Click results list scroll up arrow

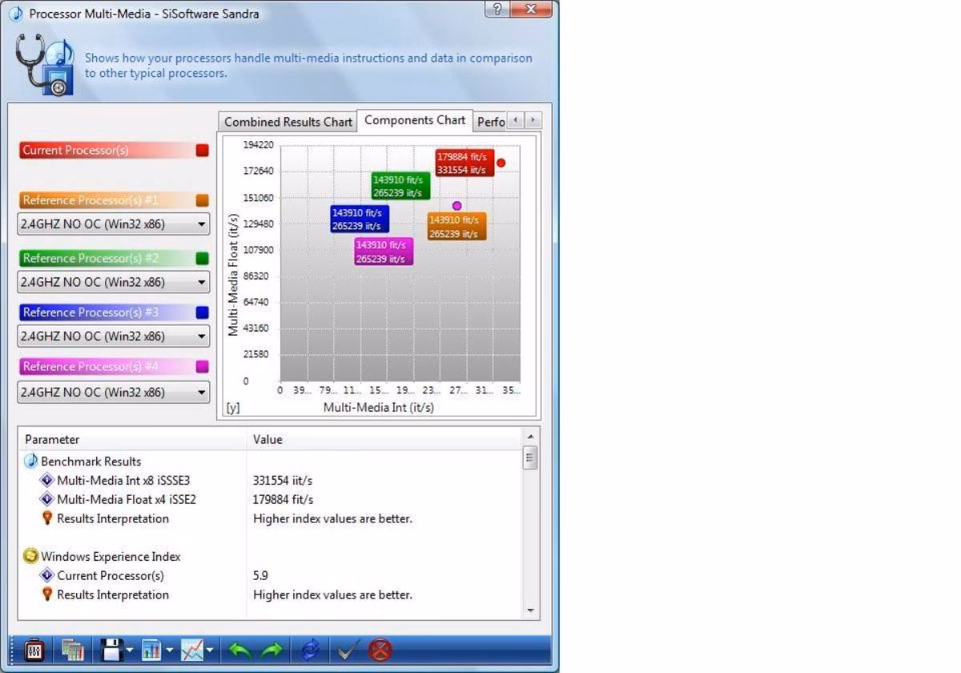[529, 436]
